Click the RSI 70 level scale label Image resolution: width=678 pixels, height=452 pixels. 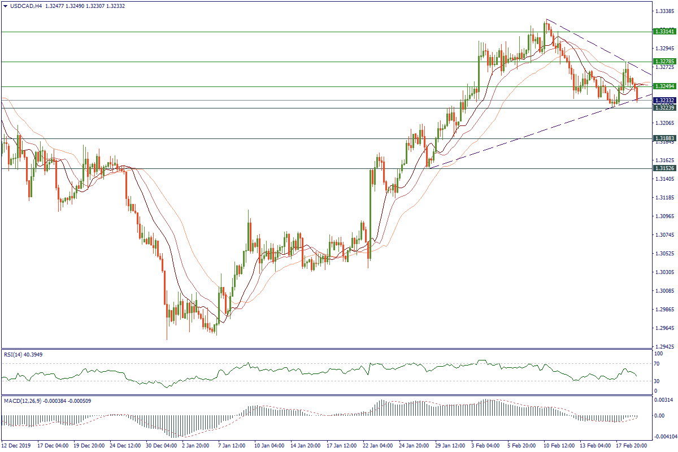(657, 365)
